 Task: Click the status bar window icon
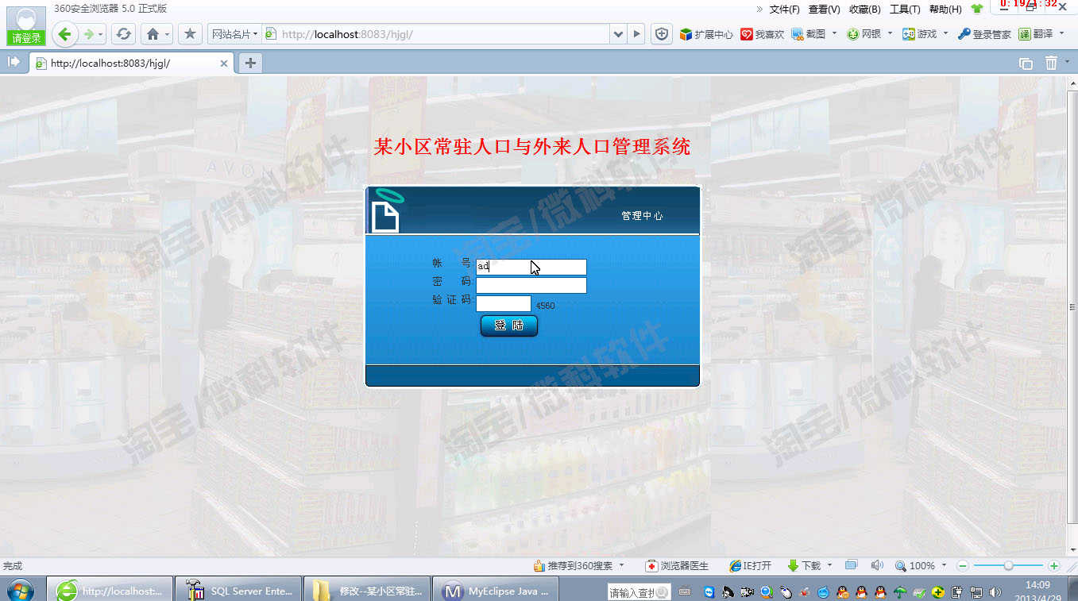[851, 565]
